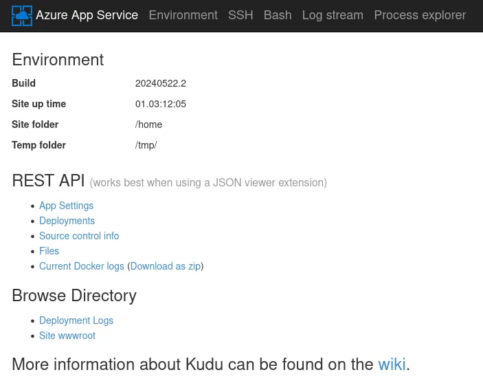Screen dimensions: 483x381
Task: Click the REST API heading
Action: pos(48,181)
